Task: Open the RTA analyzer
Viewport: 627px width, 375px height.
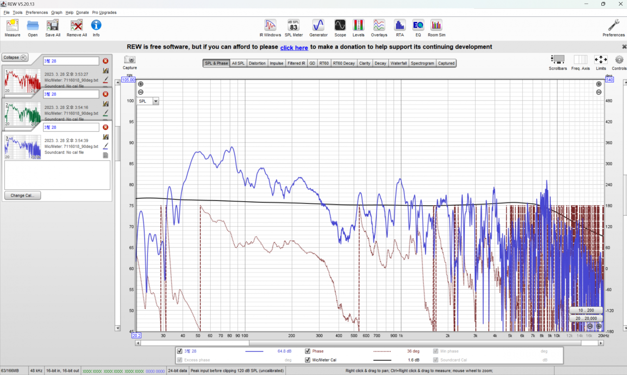Action: (400, 28)
